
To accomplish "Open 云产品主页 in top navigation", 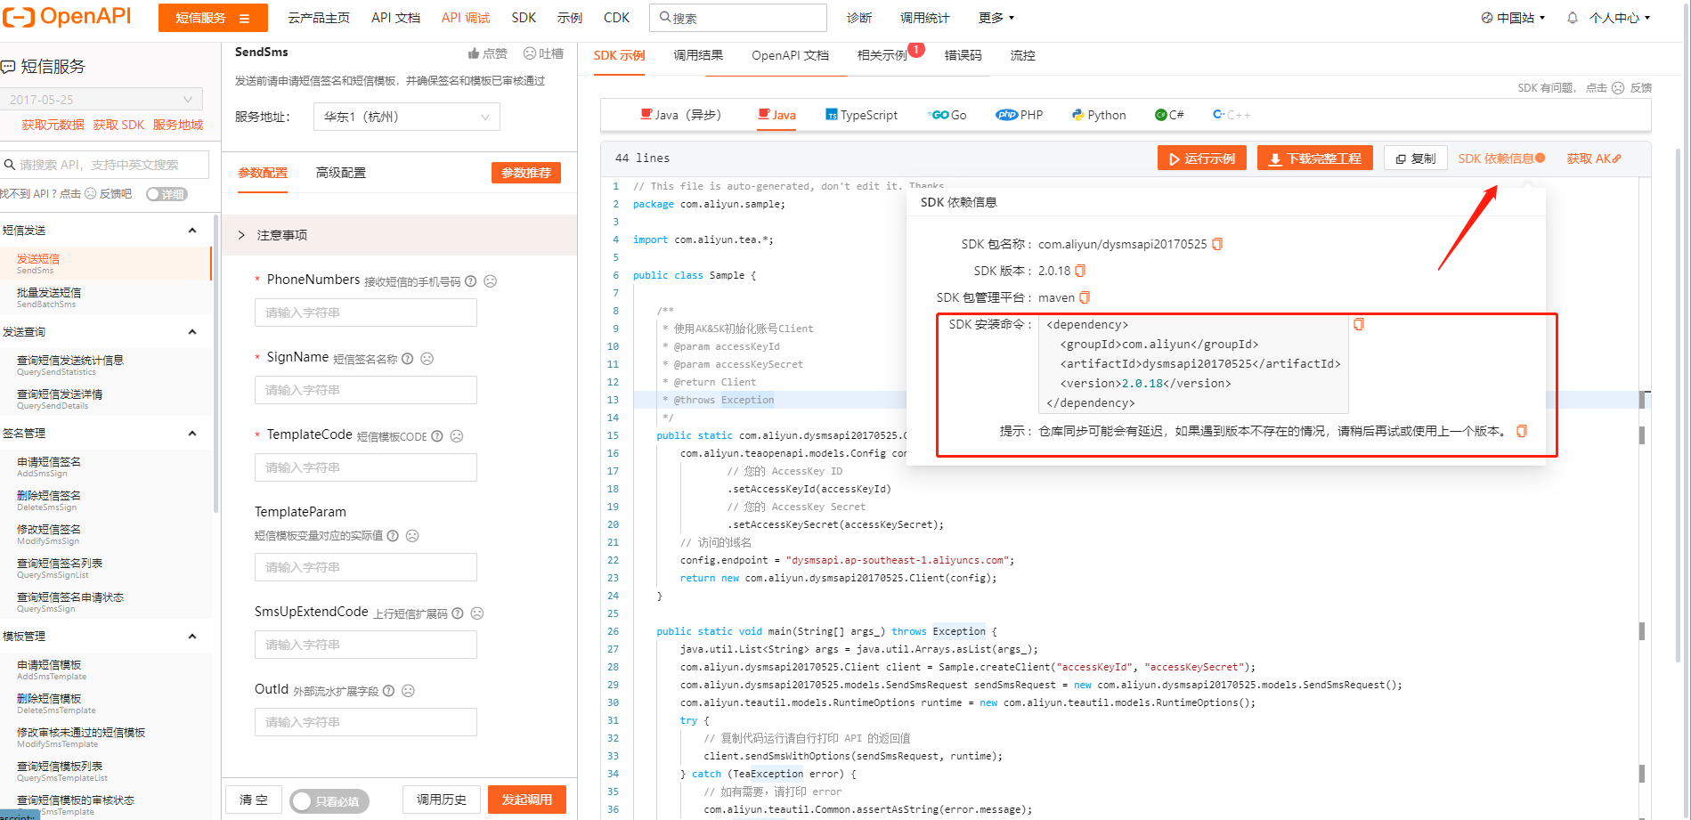I will (319, 18).
